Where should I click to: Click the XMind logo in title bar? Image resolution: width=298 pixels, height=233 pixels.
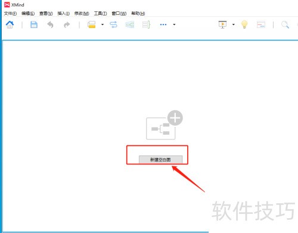(7, 5)
